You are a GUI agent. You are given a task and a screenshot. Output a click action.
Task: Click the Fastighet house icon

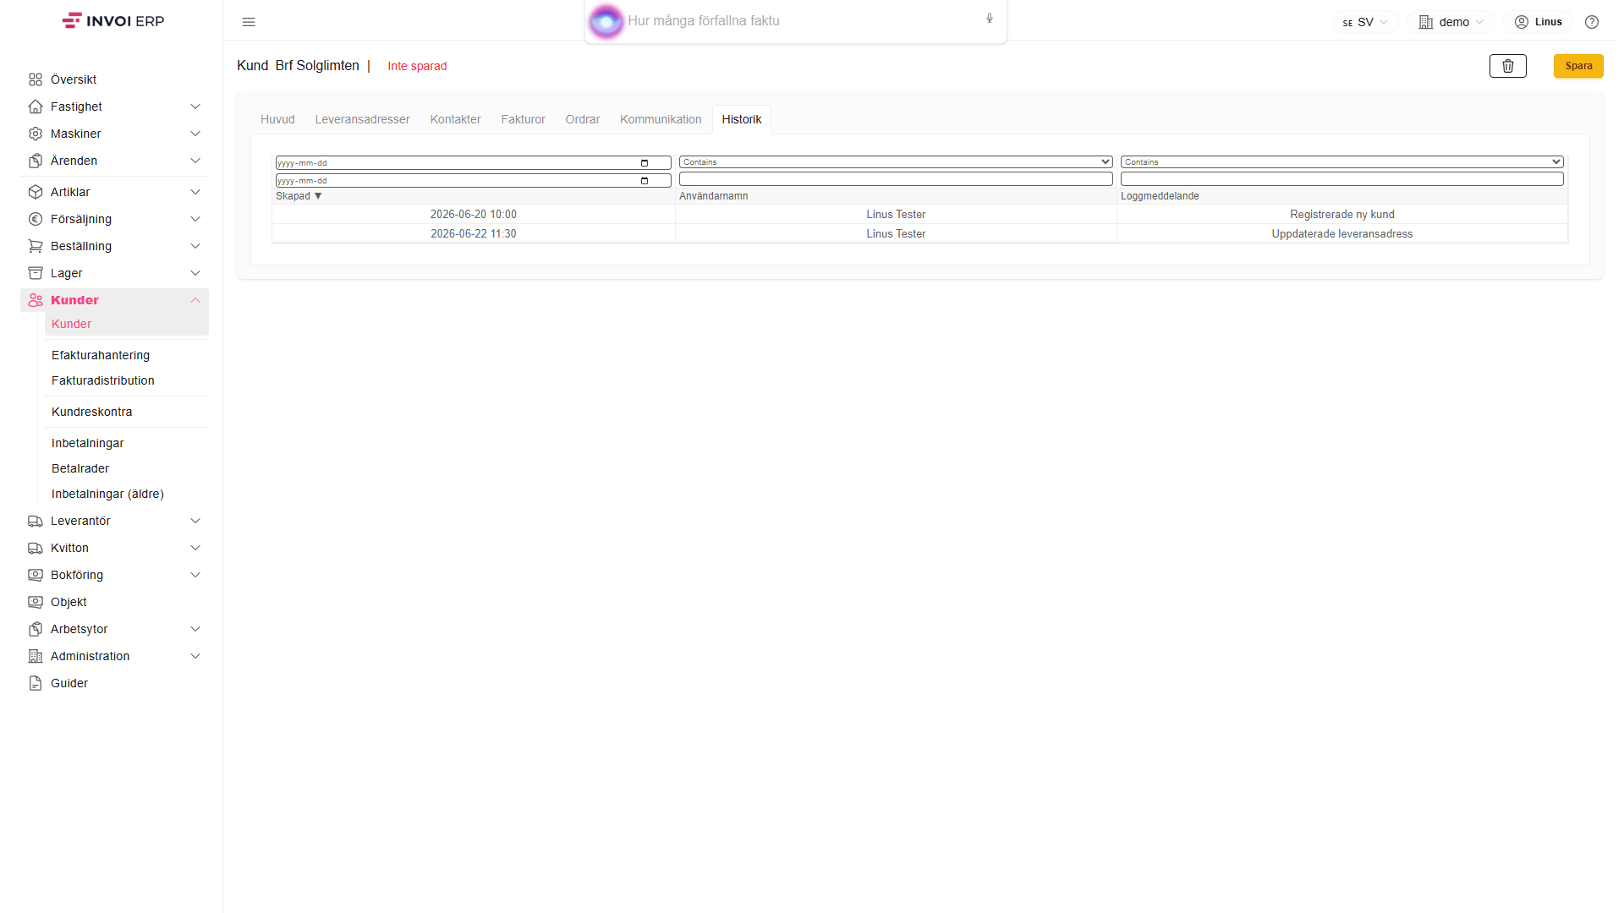coord(36,107)
